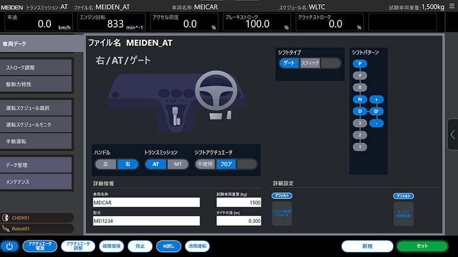Select CHDY01 chassis dynamometer entry

36,218
